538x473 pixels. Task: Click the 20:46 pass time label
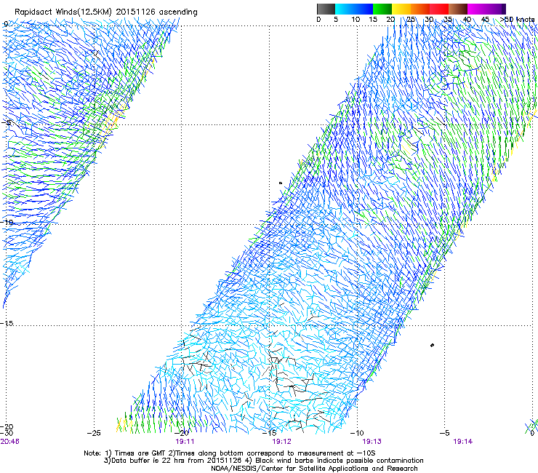pos(10,441)
